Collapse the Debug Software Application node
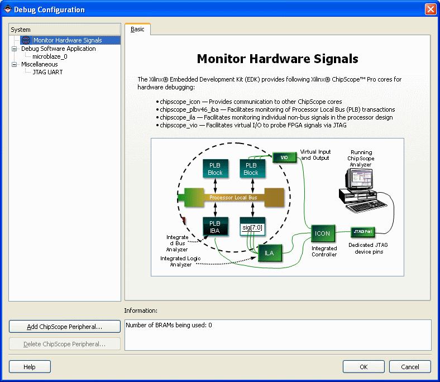 (x=14, y=49)
